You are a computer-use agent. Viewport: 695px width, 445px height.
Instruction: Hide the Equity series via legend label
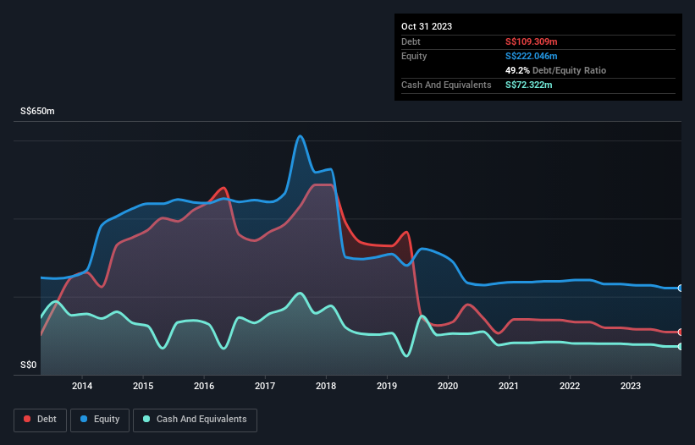point(106,419)
